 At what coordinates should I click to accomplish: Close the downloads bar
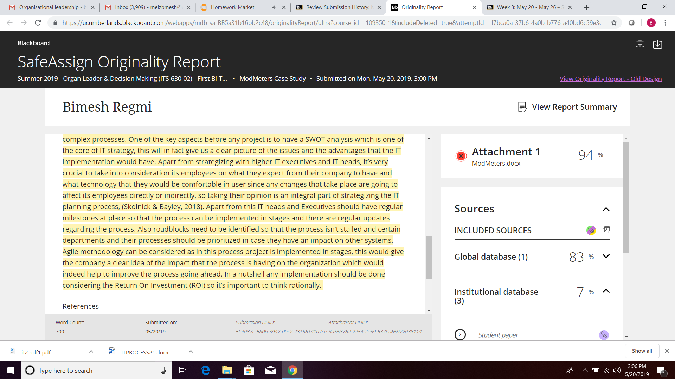click(667, 351)
